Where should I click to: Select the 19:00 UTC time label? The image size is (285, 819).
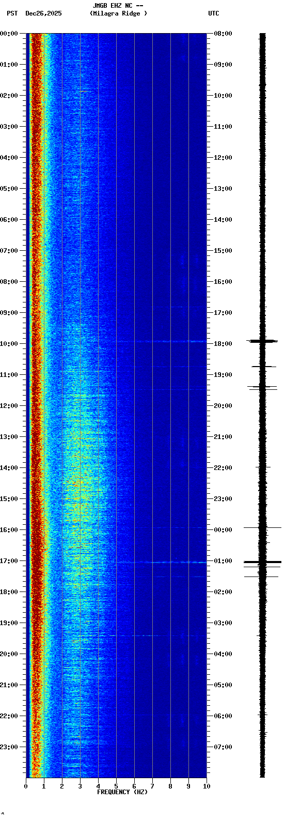point(223,375)
